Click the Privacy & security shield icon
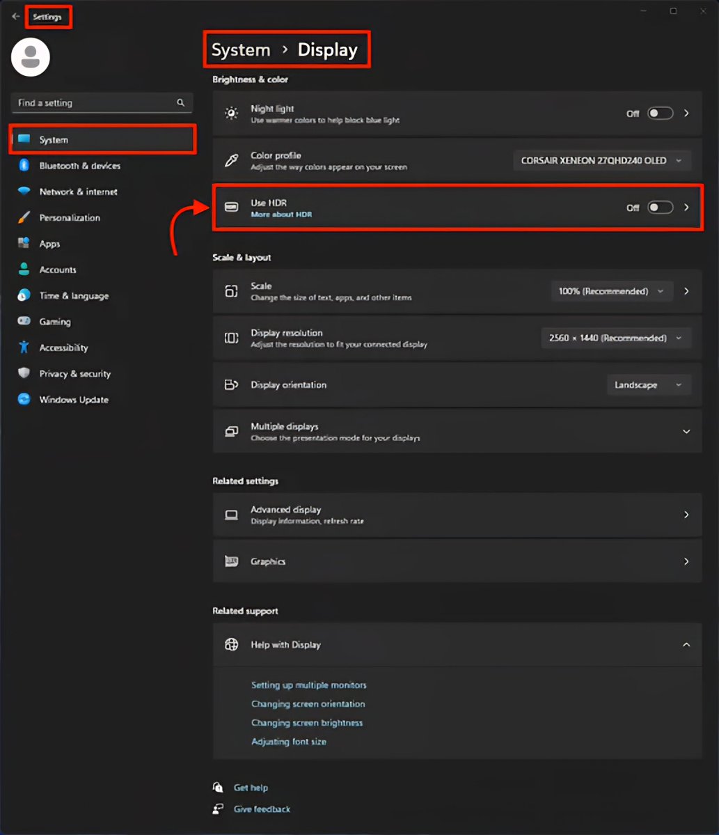Image resolution: width=719 pixels, height=835 pixels. pos(24,373)
